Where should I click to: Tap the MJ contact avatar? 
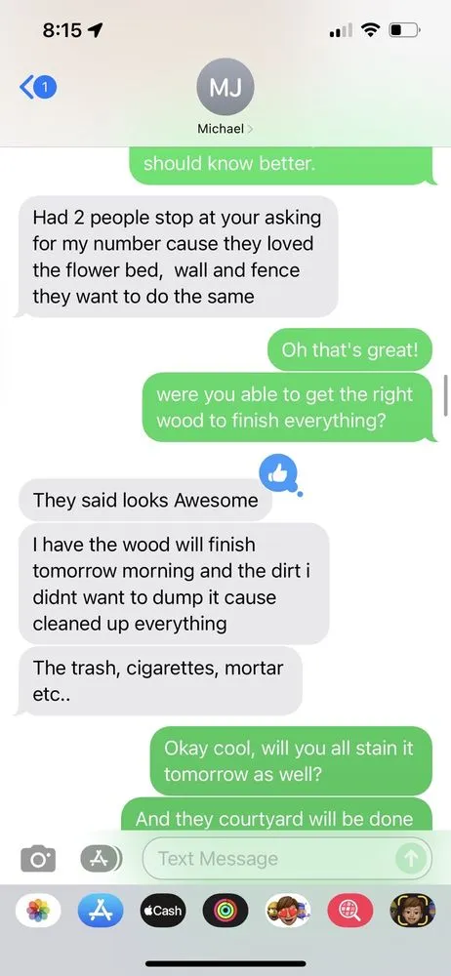point(225,88)
